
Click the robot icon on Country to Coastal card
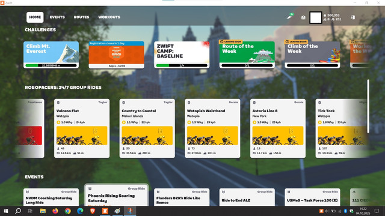click(123, 103)
